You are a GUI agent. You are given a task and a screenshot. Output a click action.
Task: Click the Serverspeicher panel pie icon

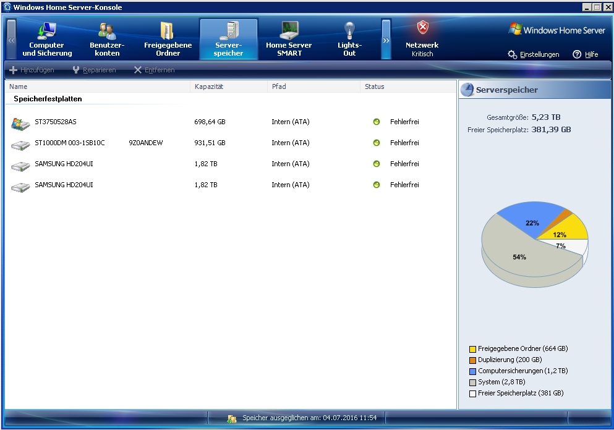[x=467, y=90]
